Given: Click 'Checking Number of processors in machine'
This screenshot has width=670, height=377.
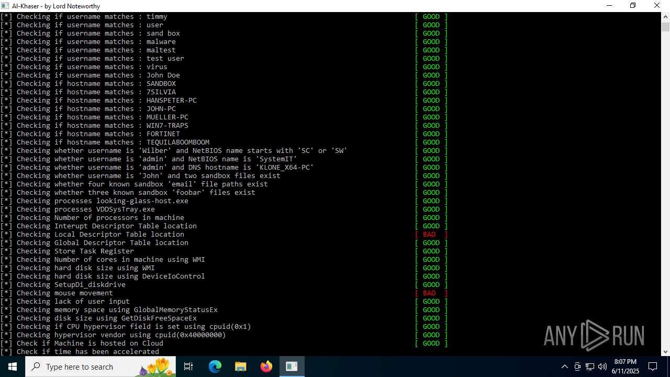Looking at the screenshot, I should (100, 218).
